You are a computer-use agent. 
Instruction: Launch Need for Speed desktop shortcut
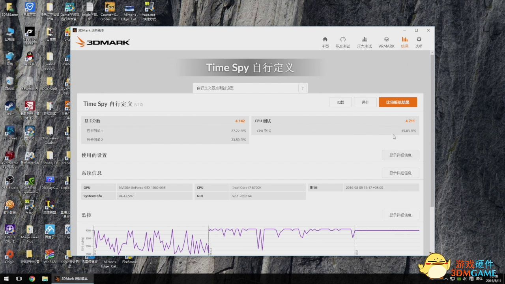pos(30,36)
